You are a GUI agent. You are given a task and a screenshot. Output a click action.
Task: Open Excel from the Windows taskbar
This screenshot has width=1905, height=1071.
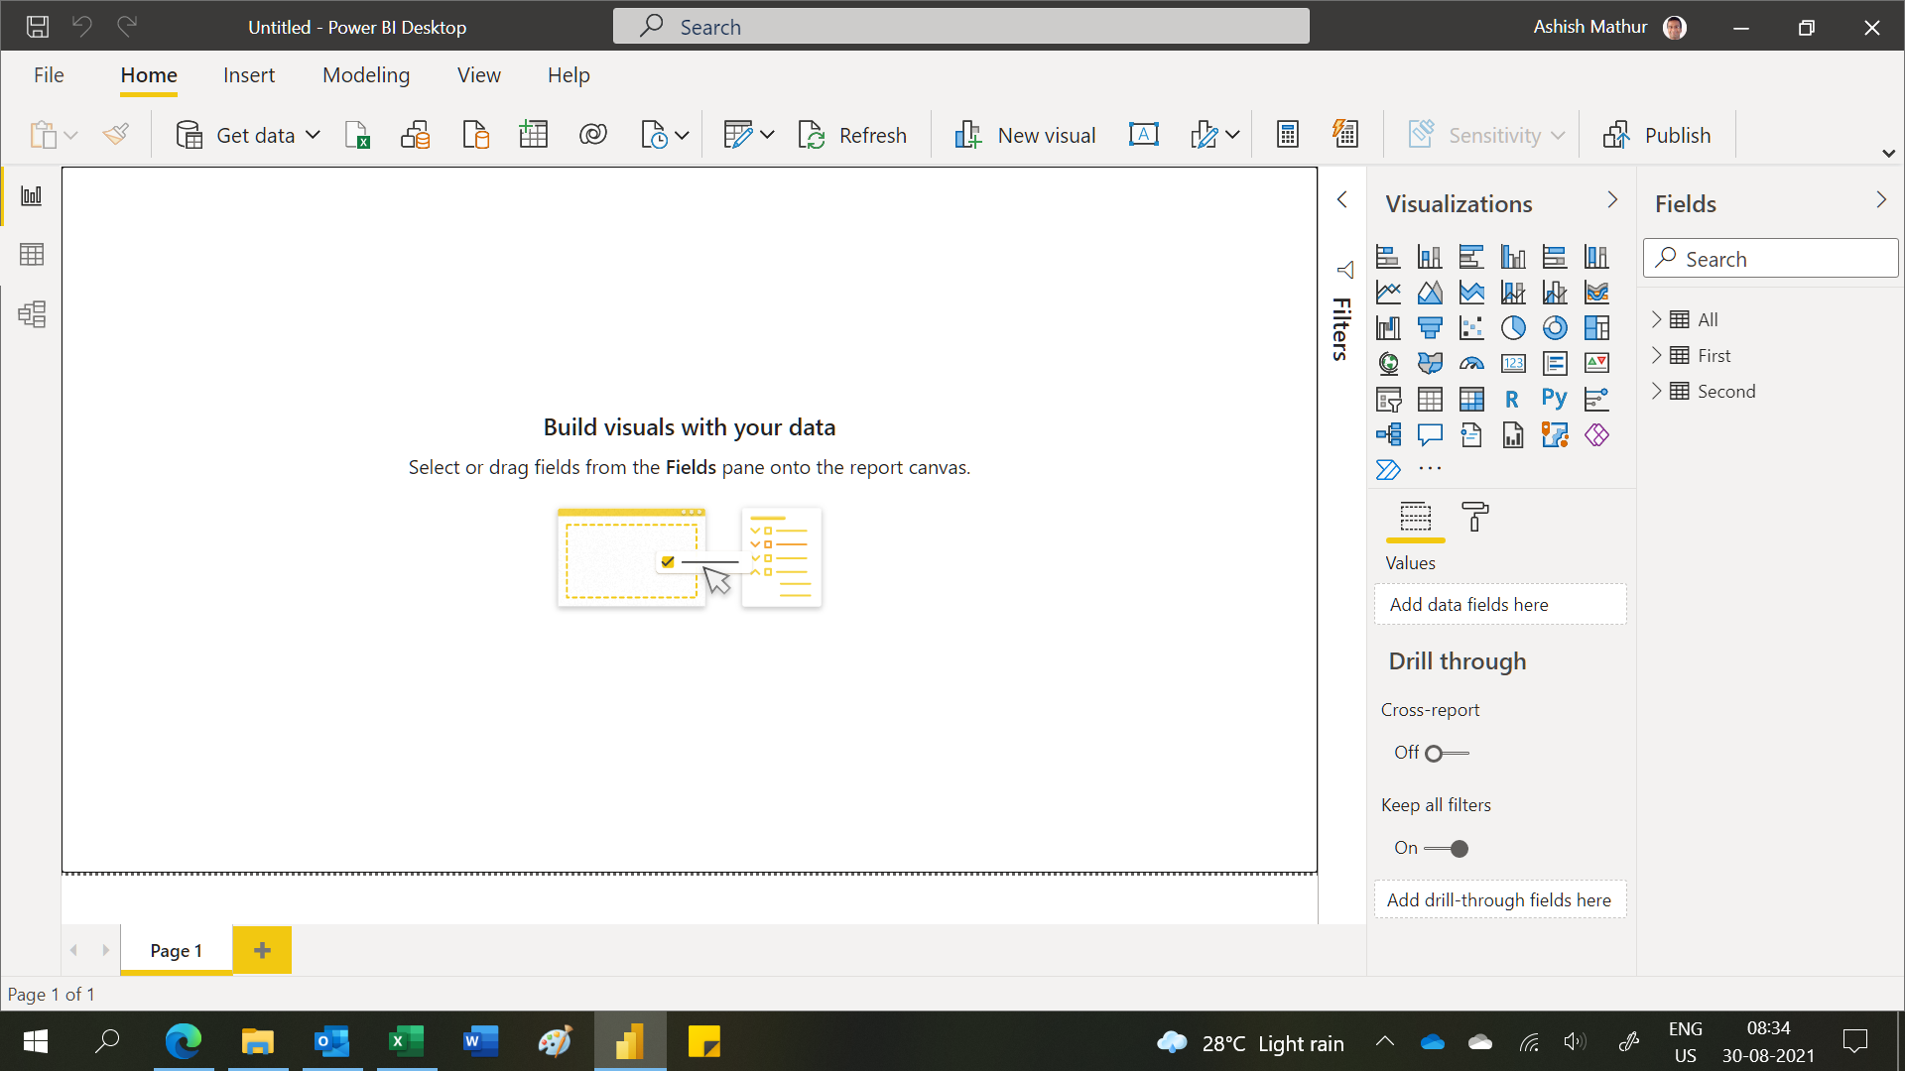pyautogui.click(x=407, y=1041)
